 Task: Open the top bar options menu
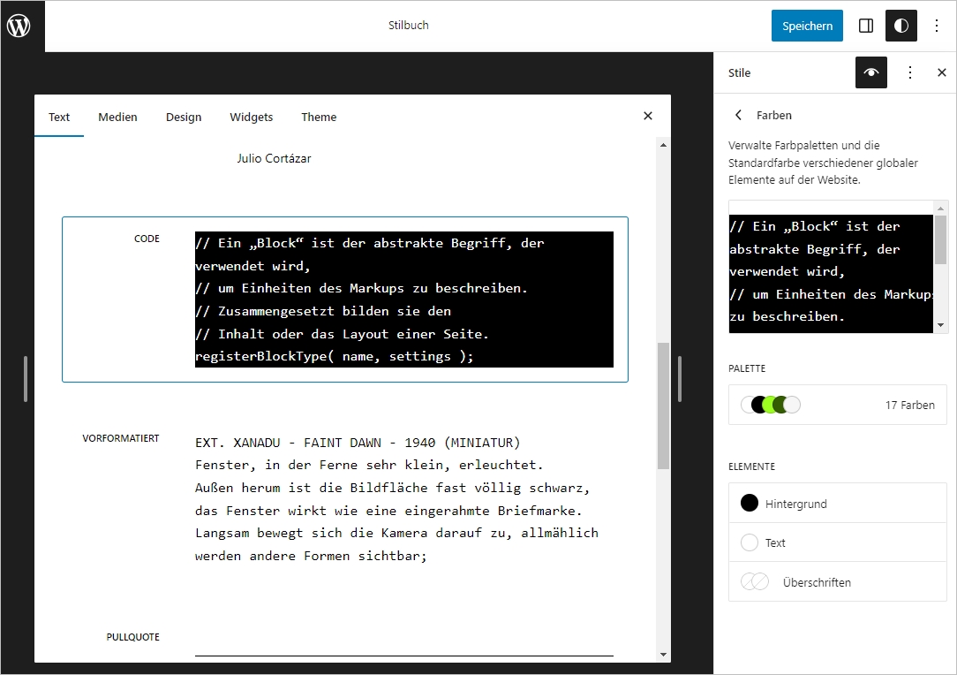(937, 26)
